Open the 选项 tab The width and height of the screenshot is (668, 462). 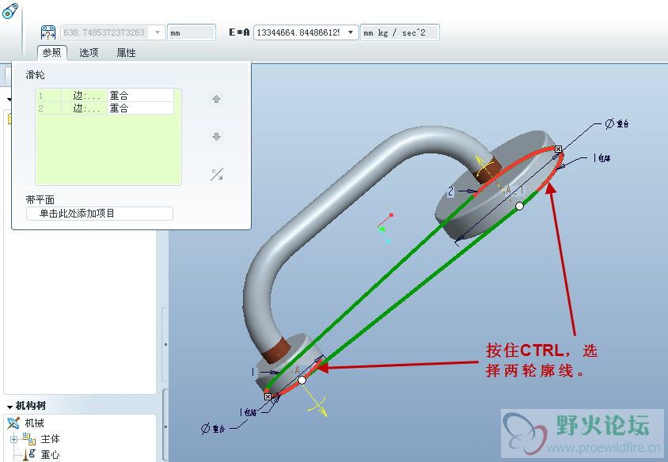click(x=89, y=53)
